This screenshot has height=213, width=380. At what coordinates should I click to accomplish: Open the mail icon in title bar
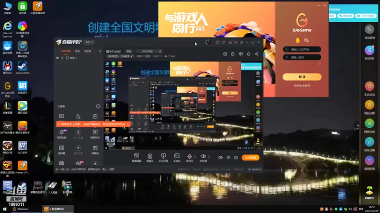pyautogui.click(x=217, y=42)
